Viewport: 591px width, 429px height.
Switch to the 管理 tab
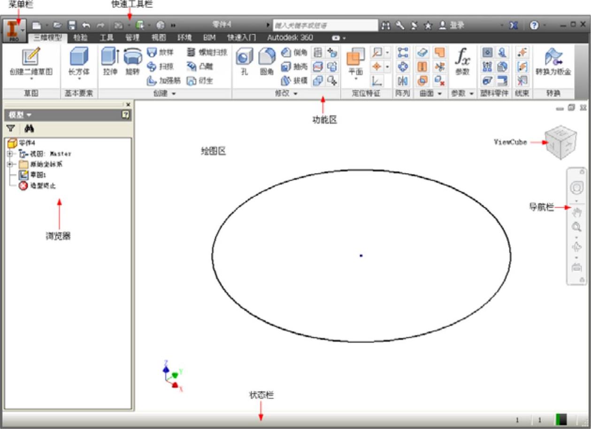(132, 38)
